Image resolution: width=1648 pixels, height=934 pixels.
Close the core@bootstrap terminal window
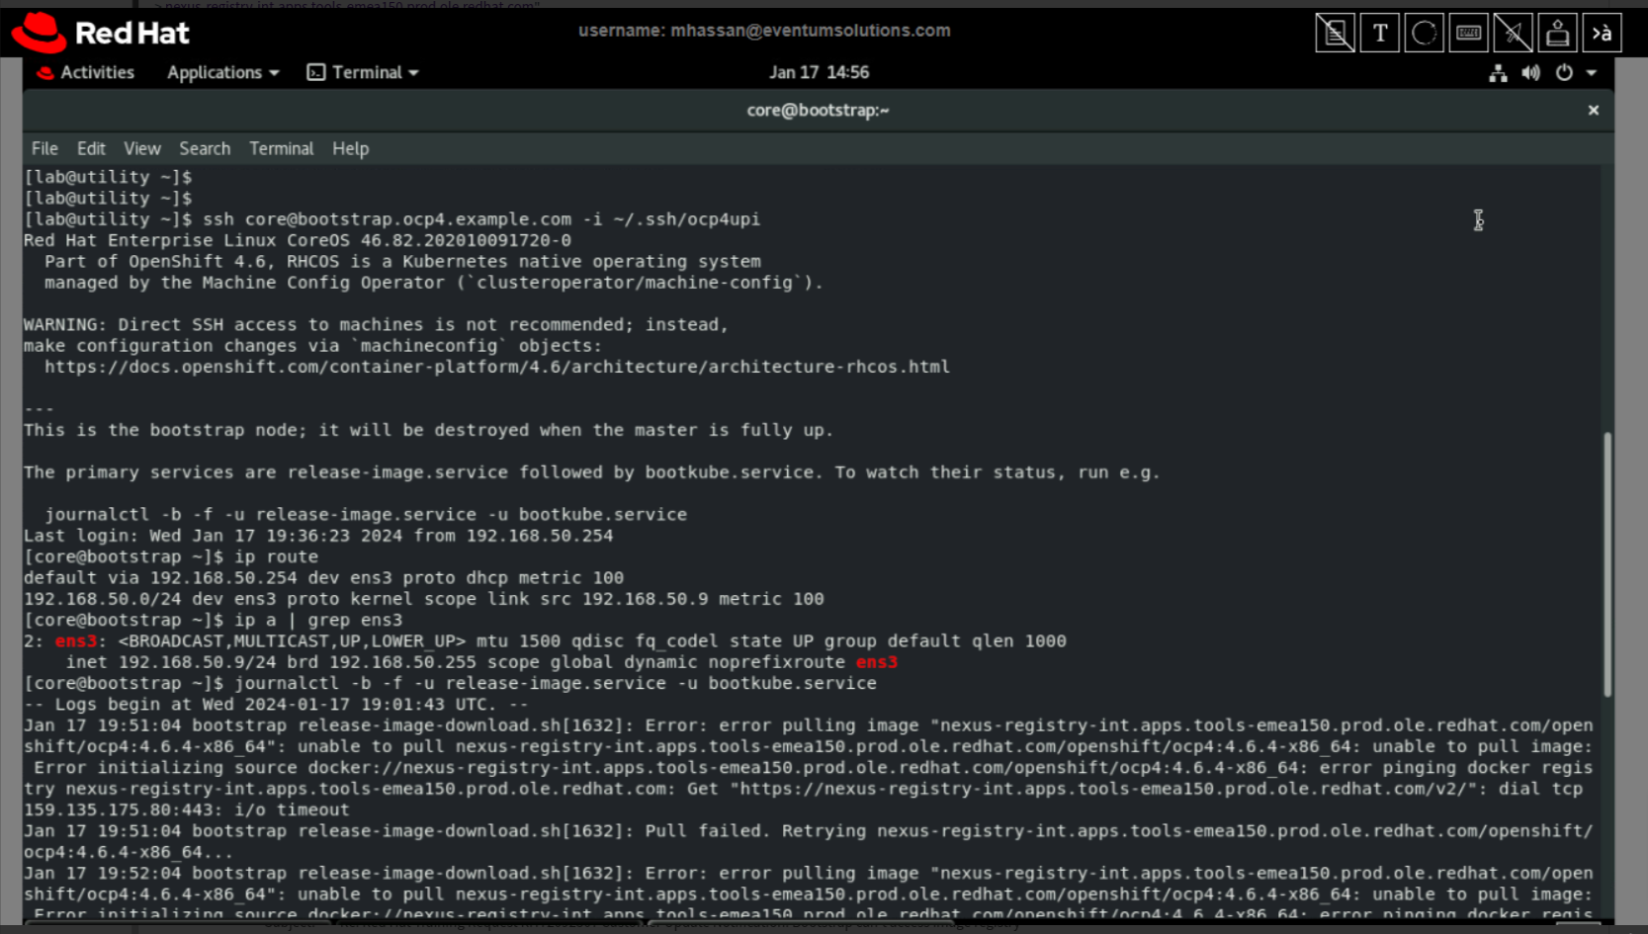pos(1593,110)
